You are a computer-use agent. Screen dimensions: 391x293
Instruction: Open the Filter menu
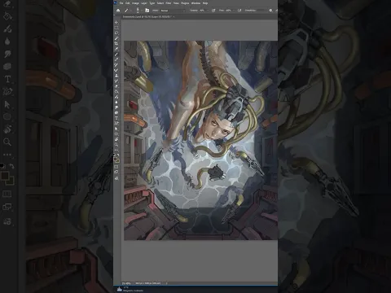[169, 3]
